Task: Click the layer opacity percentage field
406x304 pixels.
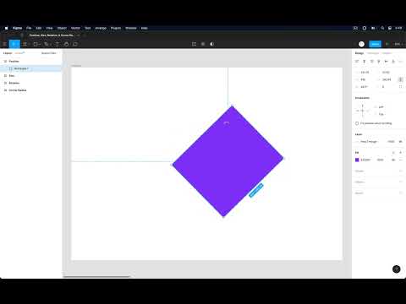Action: click(x=391, y=142)
